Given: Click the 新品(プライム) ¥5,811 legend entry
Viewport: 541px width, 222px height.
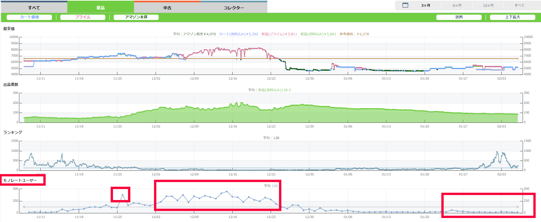Looking at the screenshot, I should (x=279, y=34).
